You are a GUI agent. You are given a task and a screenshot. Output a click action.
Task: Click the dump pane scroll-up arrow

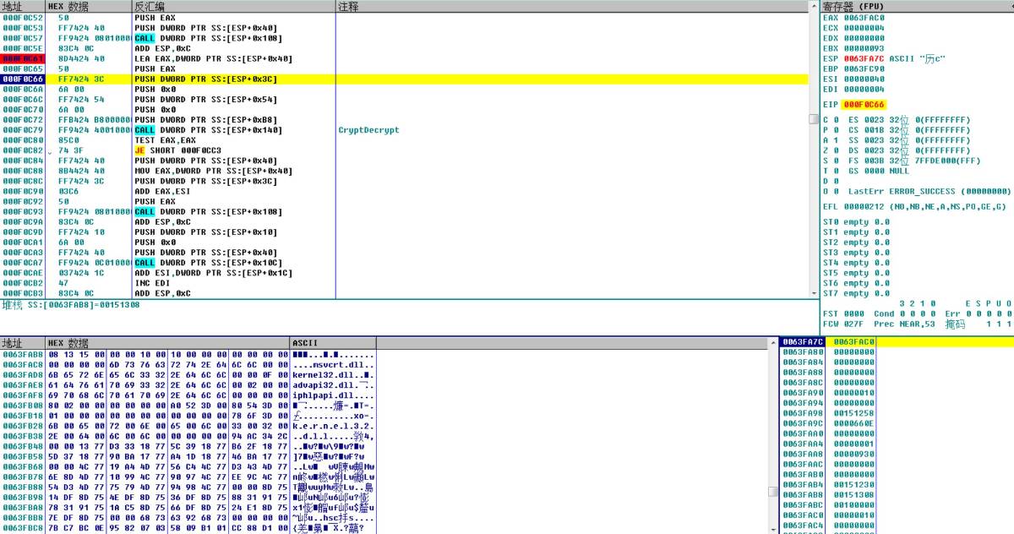(772, 343)
